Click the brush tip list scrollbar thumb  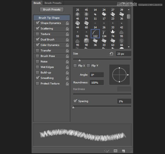pyautogui.click(x=129, y=16)
